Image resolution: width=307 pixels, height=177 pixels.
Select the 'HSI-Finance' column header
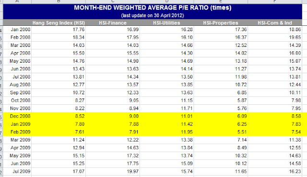[x=113, y=23]
